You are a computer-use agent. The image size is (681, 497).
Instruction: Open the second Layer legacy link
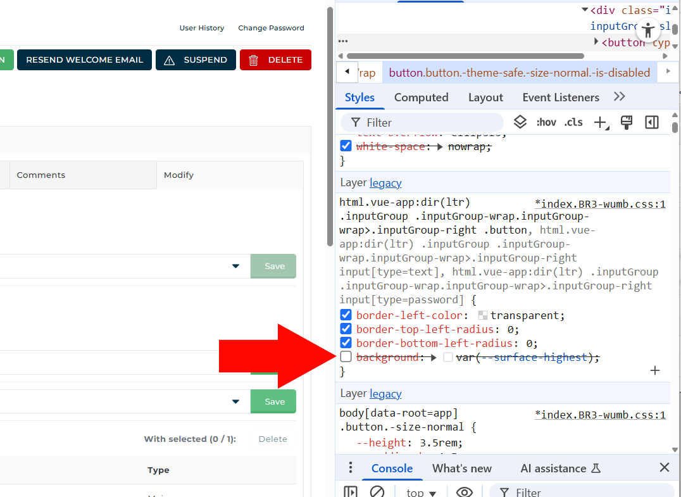pos(385,394)
